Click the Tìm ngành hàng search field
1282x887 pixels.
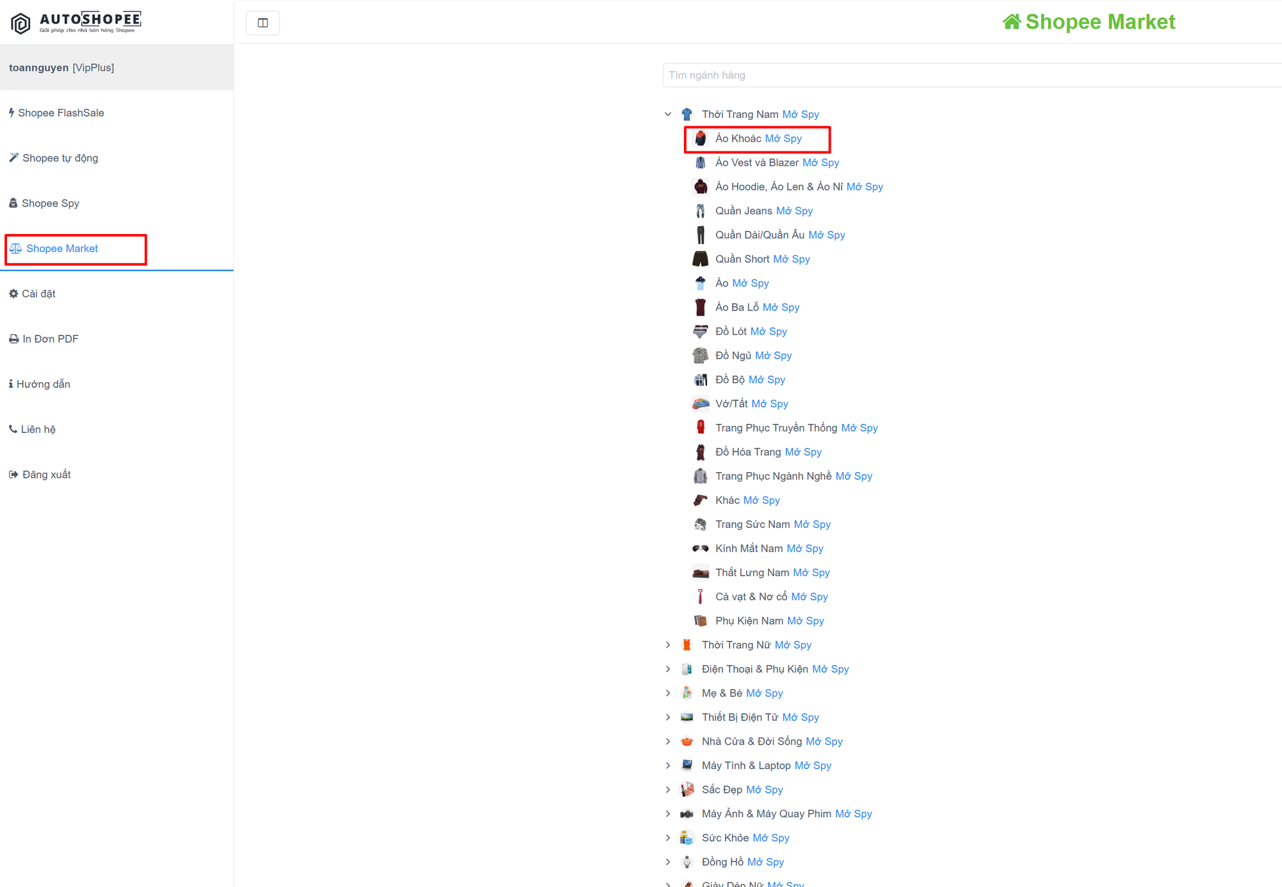[972, 75]
